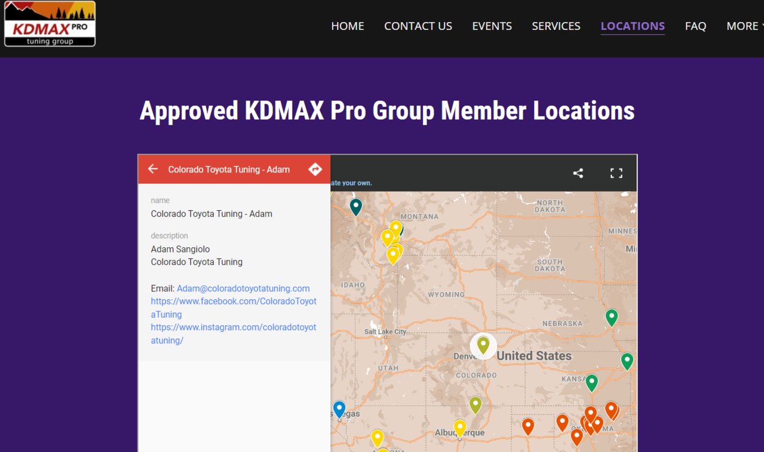Click the 'IDAHO' map label
Screen dimensions: 764x452
(353, 285)
